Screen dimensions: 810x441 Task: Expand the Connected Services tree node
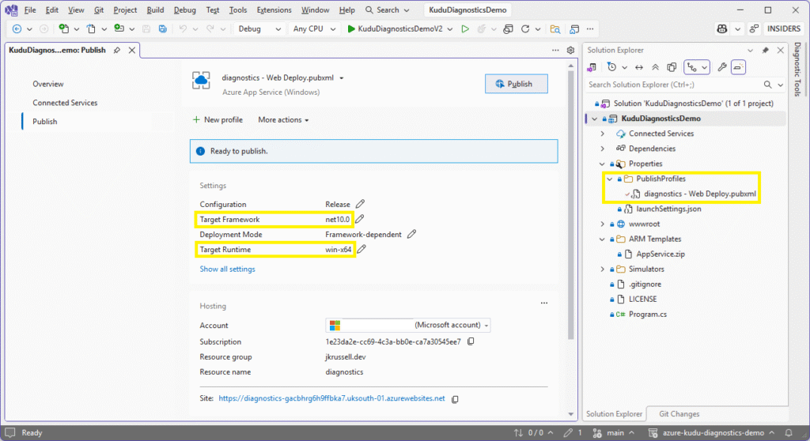click(x=602, y=134)
